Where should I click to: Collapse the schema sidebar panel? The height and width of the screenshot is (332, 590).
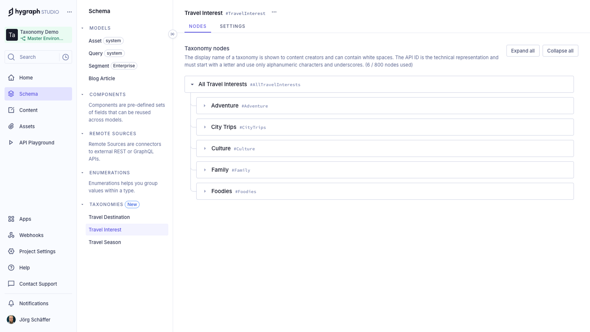coord(173,34)
